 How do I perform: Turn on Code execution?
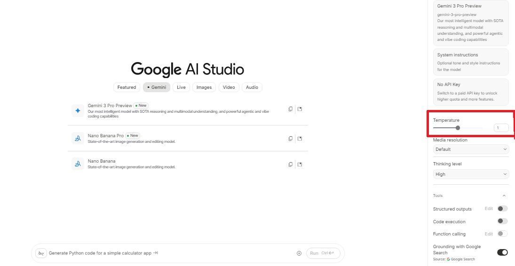(502, 221)
